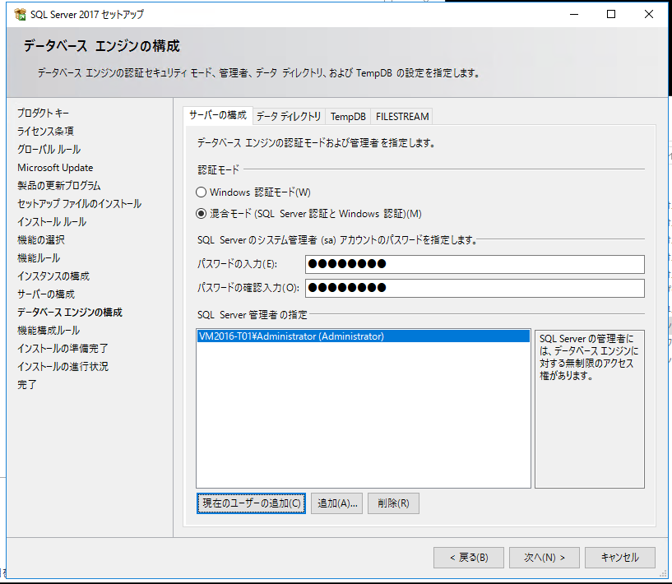Click 製品の更新プログラム step in sidebar
Image resolution: width=672 pixels, height=584 pixels.
coord(58,186)
